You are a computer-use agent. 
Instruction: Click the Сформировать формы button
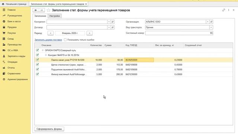49,129
